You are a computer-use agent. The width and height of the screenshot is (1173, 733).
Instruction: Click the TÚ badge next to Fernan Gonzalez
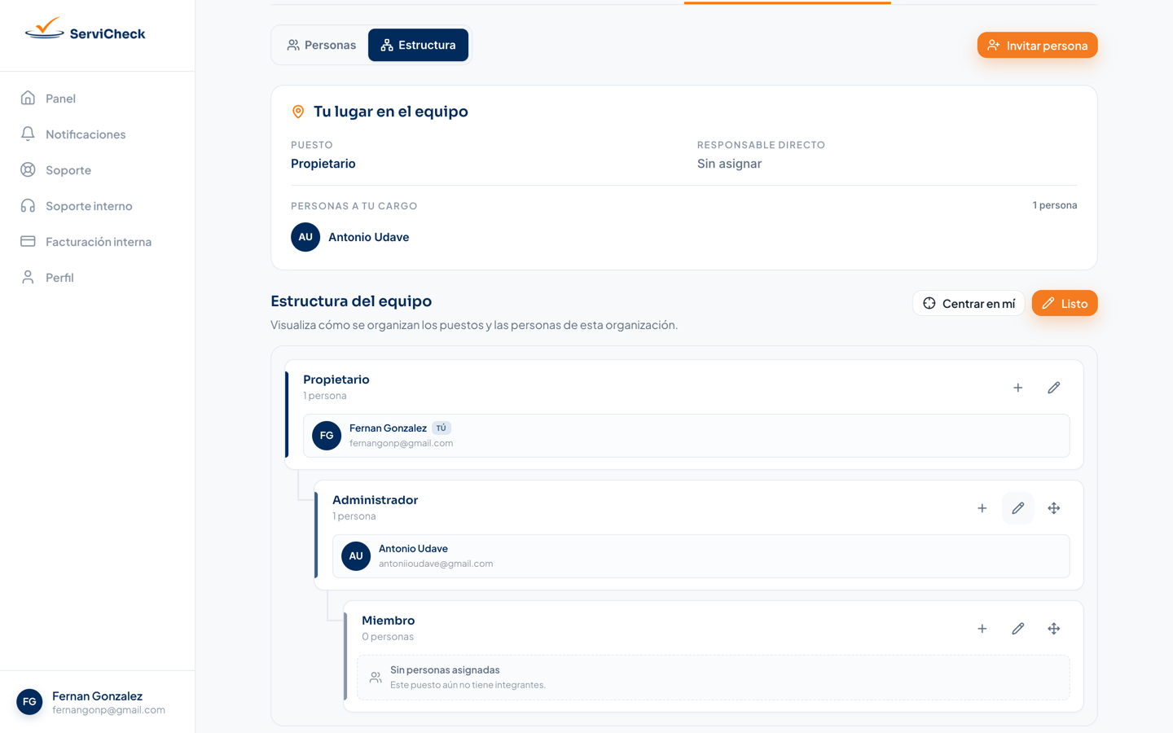(441, 428)
